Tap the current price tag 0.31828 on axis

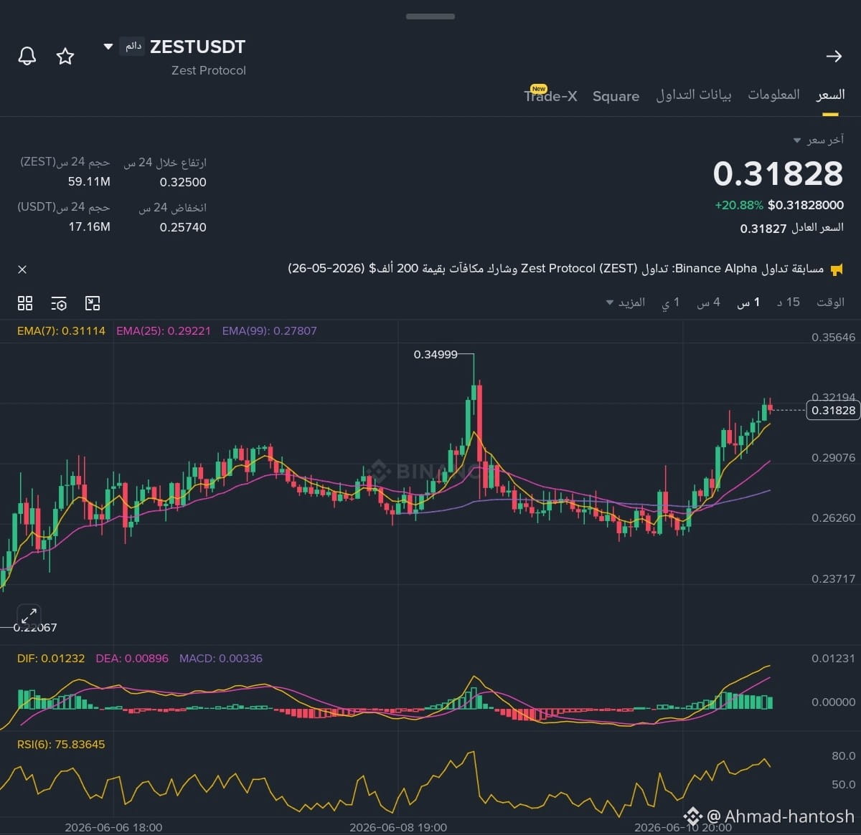point(832,410)
